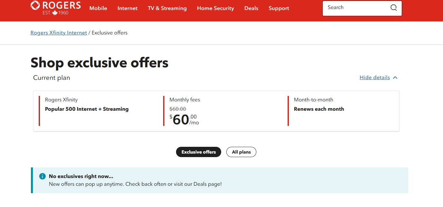This screenshot has width=443, height=207.
Task: Click the magnifying glass search icon
Action: (x=393, y=8)
